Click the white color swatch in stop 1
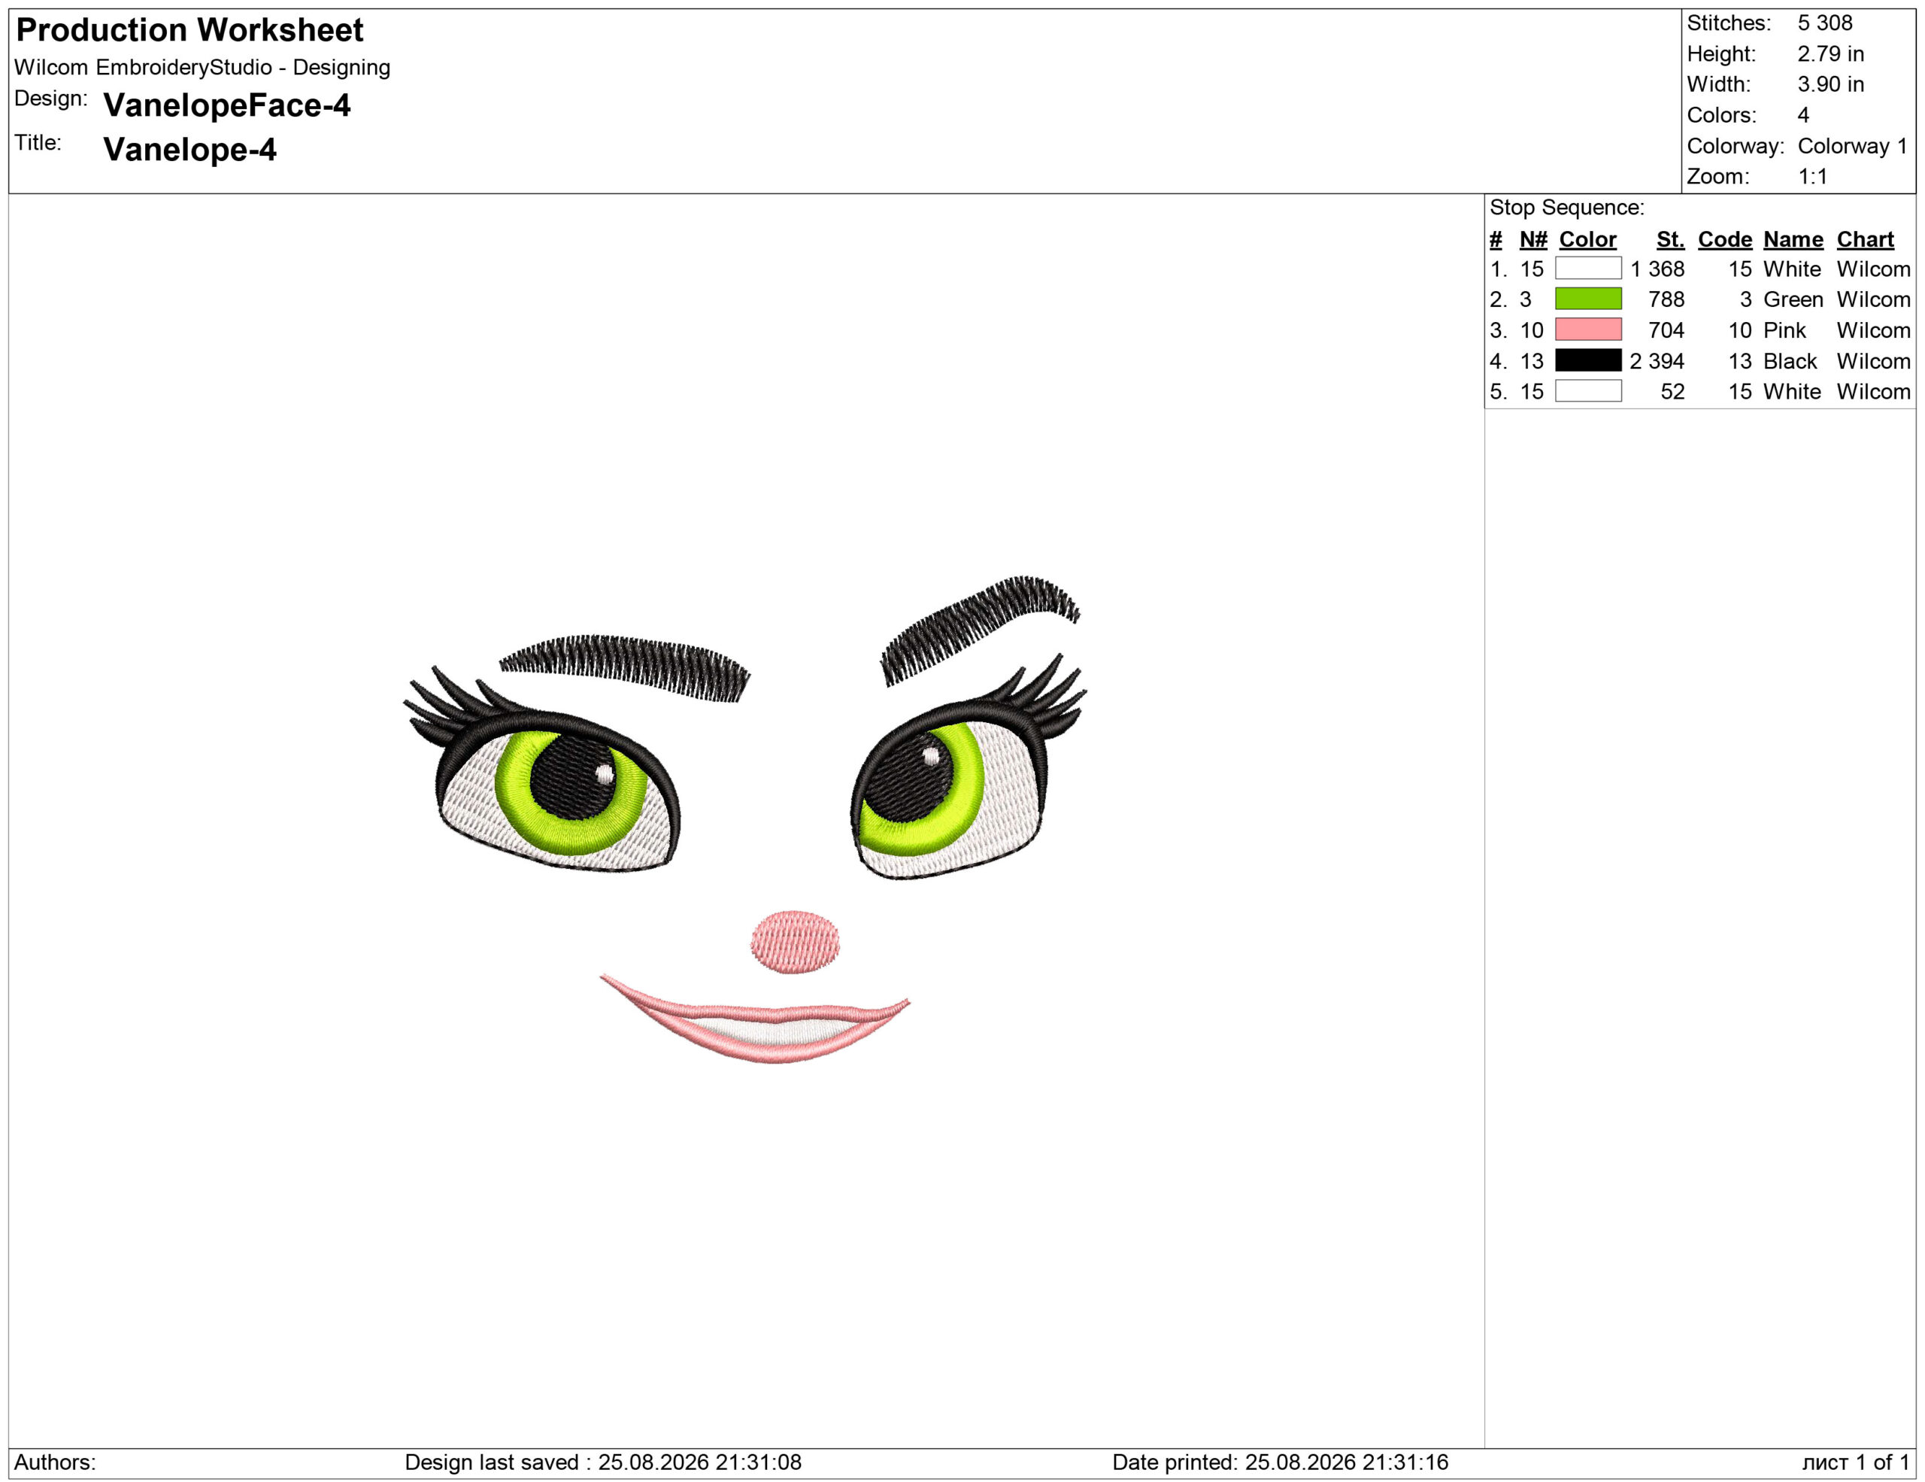The width and height of the screenshot is (1925, 1482). point(1587,269)
